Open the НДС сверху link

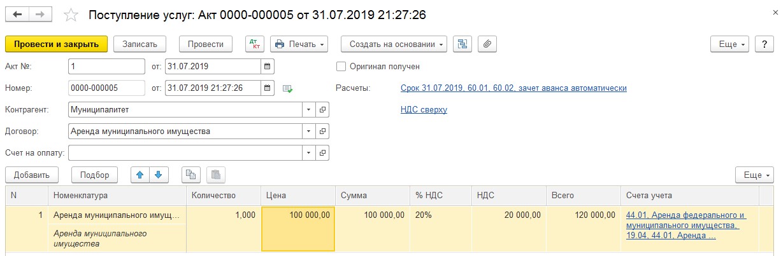coord(424,110)
